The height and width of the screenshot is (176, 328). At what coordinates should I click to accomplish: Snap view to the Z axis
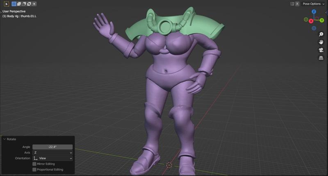[x=314, y=12]
